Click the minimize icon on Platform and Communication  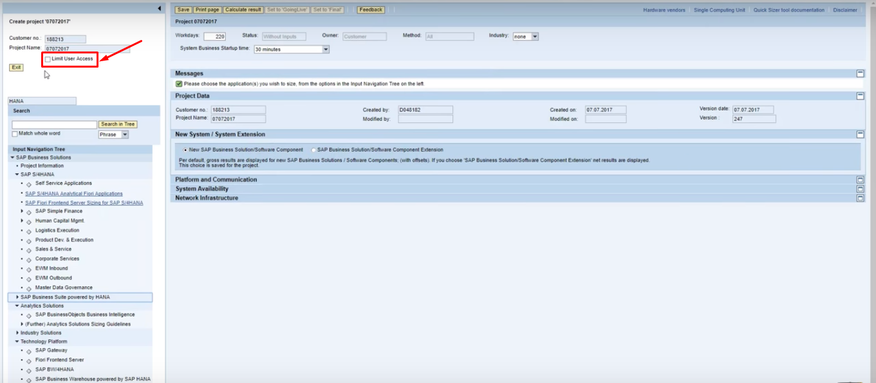(x=860, y=179)
